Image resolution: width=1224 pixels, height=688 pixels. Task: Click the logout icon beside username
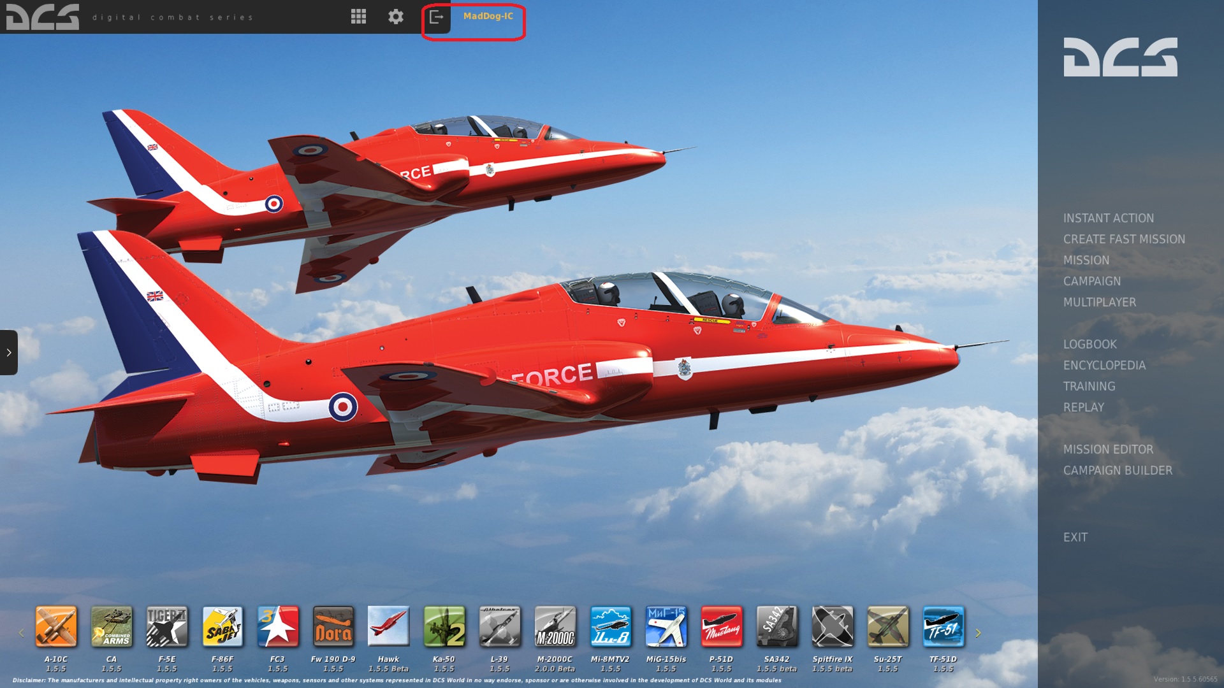point(436,17)
